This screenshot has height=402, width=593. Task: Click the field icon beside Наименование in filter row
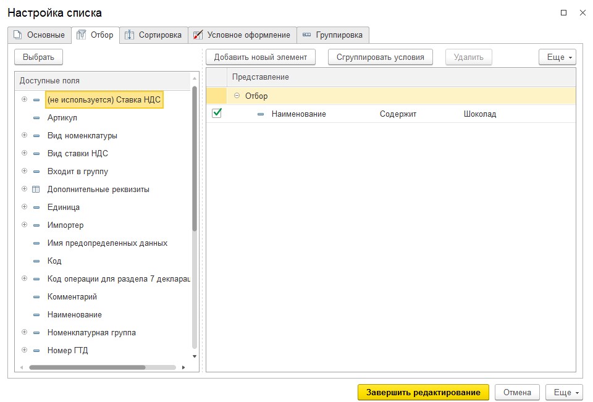260,114
